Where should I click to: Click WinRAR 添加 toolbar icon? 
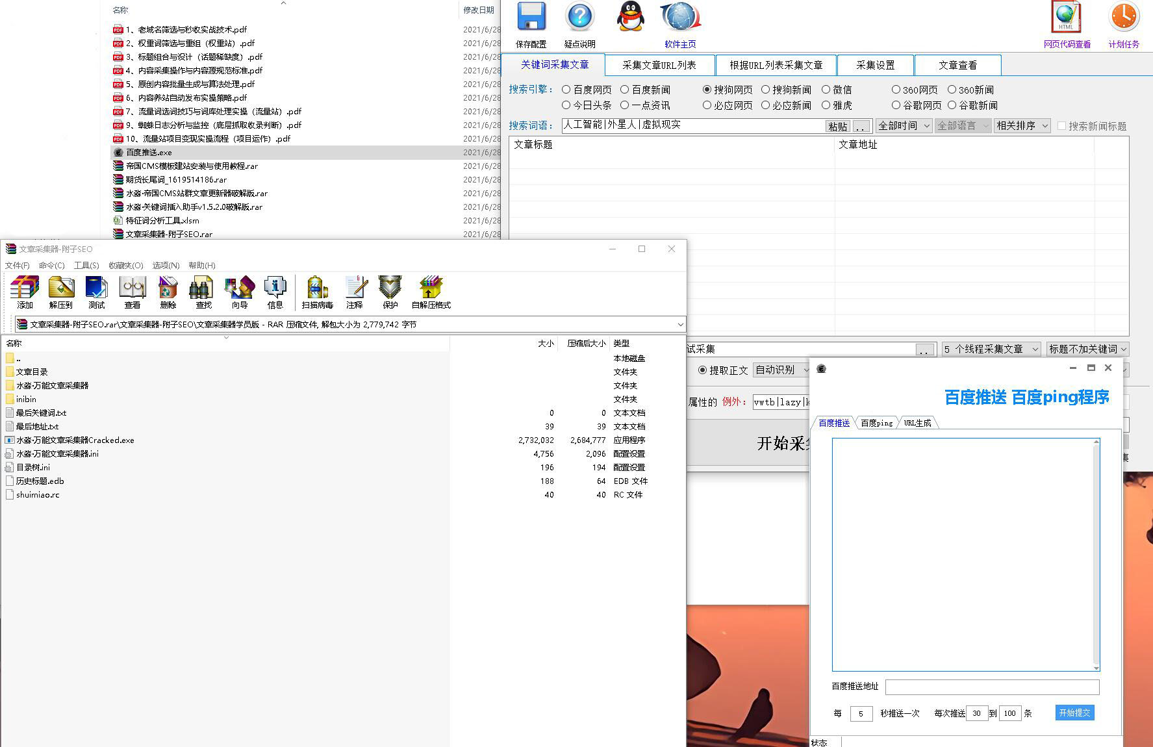click(25, 288)
